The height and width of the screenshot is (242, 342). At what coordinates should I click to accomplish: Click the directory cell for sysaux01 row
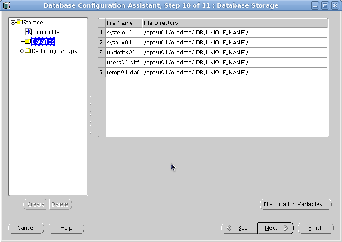pos(235,43)
